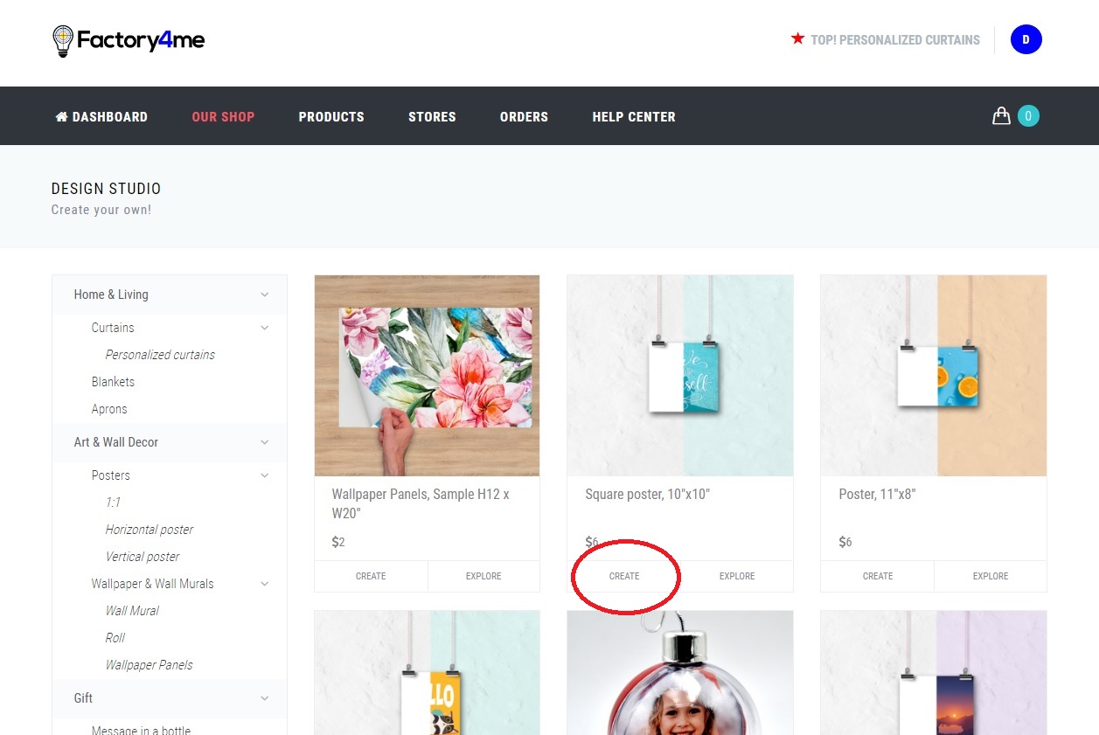
Task: Select the Curtains category
Action: click(113, 328)
